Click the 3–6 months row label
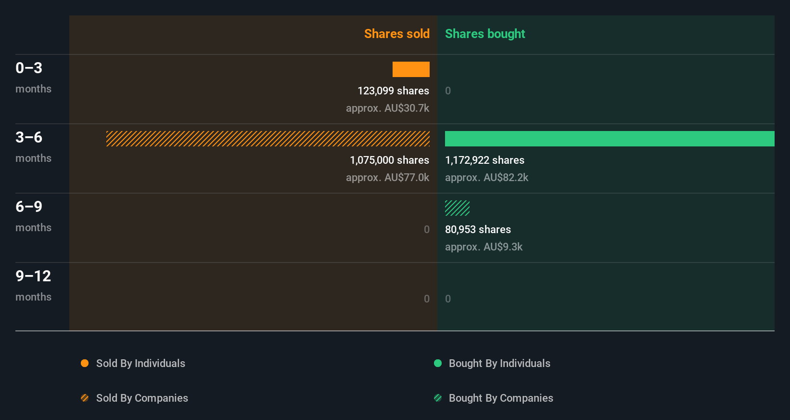Screen dimensions: 790x420 pos(33,147)
